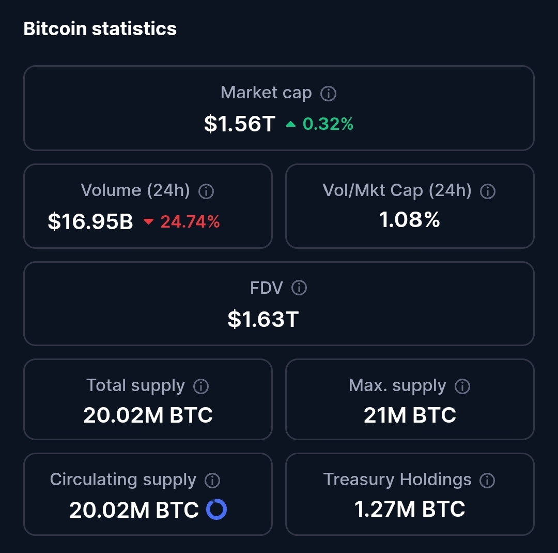Click the 0.32% market cap change
Screen dimensions: 558x553
pyautogui.click(x=328, y=124)
